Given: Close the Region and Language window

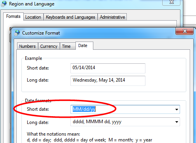Looking at the screenshot, I should click(171, 2).
